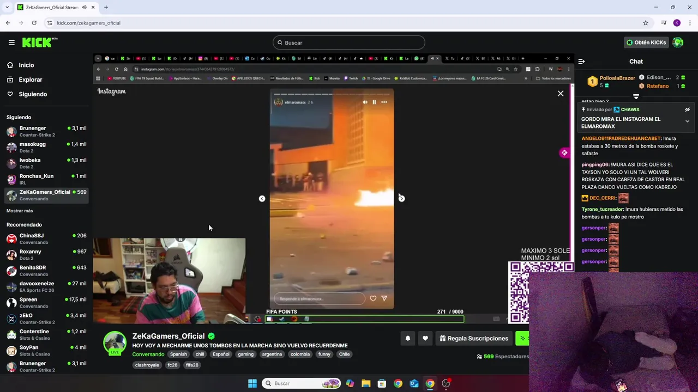698x392 pixels.
Task: Follow channel using the heart button
Action: (x=425, y=338)
